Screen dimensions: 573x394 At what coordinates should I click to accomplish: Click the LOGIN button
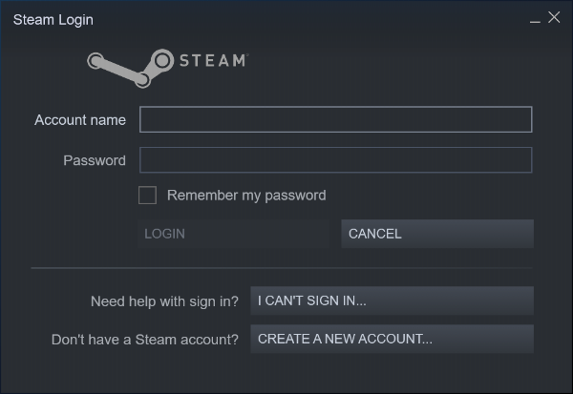233,234
